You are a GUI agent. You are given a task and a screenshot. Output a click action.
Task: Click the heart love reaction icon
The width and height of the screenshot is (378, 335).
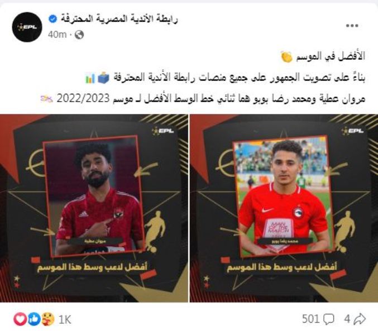20,319
